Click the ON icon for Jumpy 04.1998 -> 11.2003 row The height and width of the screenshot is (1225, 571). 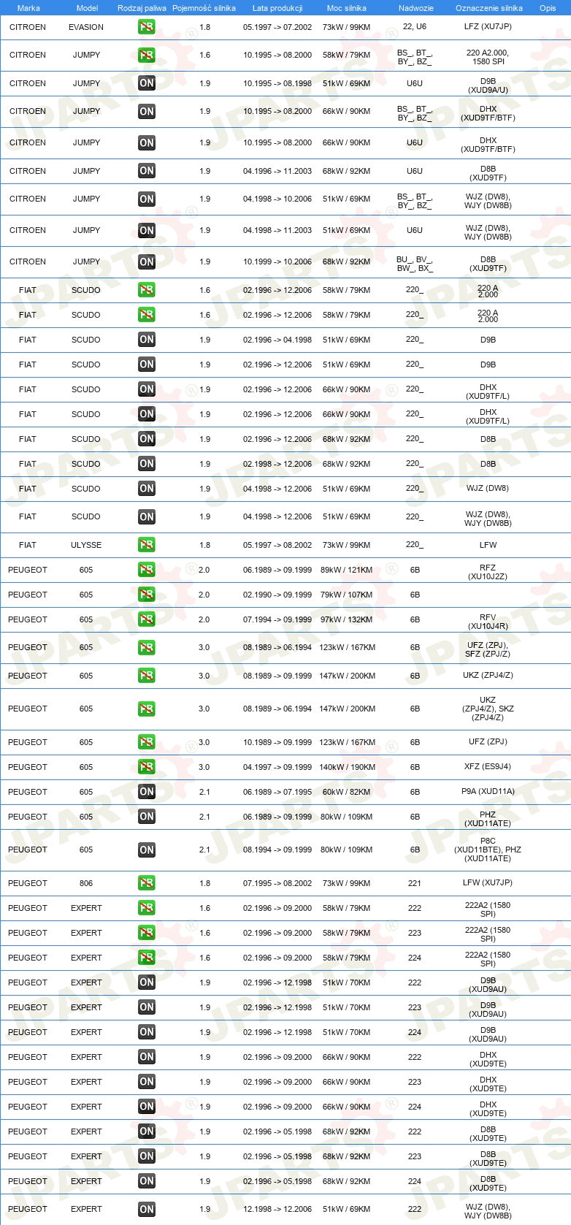coord(147,230)
